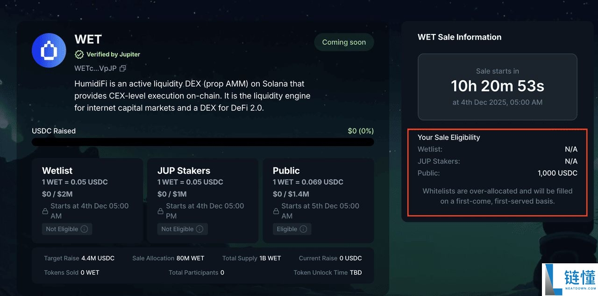The image size is (598, 296).
Task: Select the Wetlist sale tier card
Action: click(x=87, y=200)
